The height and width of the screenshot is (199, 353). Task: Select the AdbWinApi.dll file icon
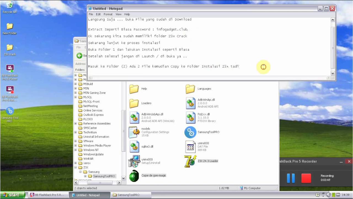click(x=190, y=103)
